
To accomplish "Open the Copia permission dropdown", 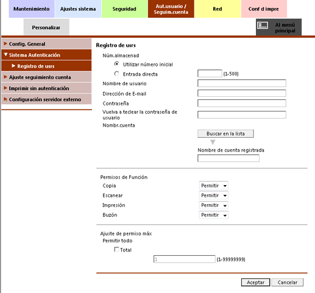I will coord(213,186).
